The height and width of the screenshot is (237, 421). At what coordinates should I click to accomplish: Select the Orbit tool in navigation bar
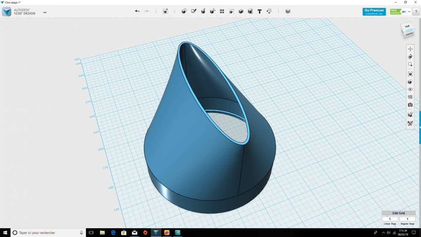tap(410, 57)
